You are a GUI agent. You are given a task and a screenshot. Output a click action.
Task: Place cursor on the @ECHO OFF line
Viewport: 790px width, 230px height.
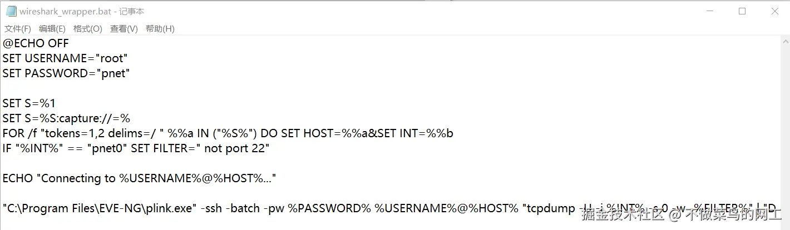36,43
